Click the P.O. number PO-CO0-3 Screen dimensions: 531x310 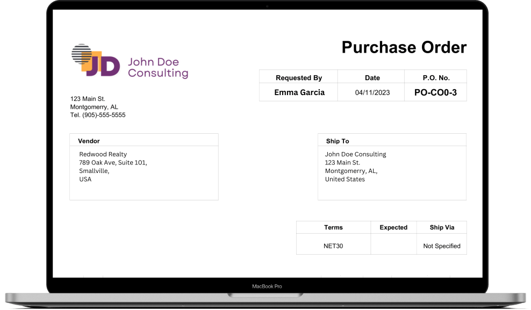435,92
